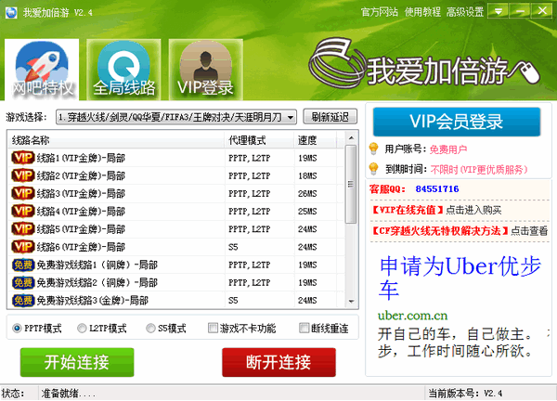Click VIP badge of 线路3 (VIP金牌)
The image size is (557, 401).
(x=23, y=193)
